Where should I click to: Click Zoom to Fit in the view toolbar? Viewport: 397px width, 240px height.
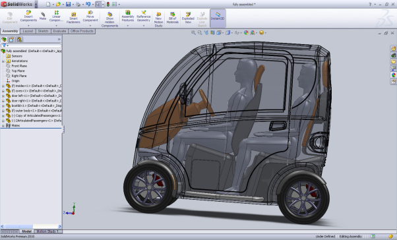(193, 33)
